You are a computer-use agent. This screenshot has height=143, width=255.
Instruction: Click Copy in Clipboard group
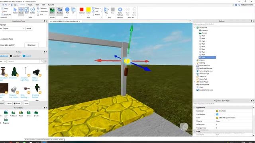pyautogui.click(x=5, y=8)
